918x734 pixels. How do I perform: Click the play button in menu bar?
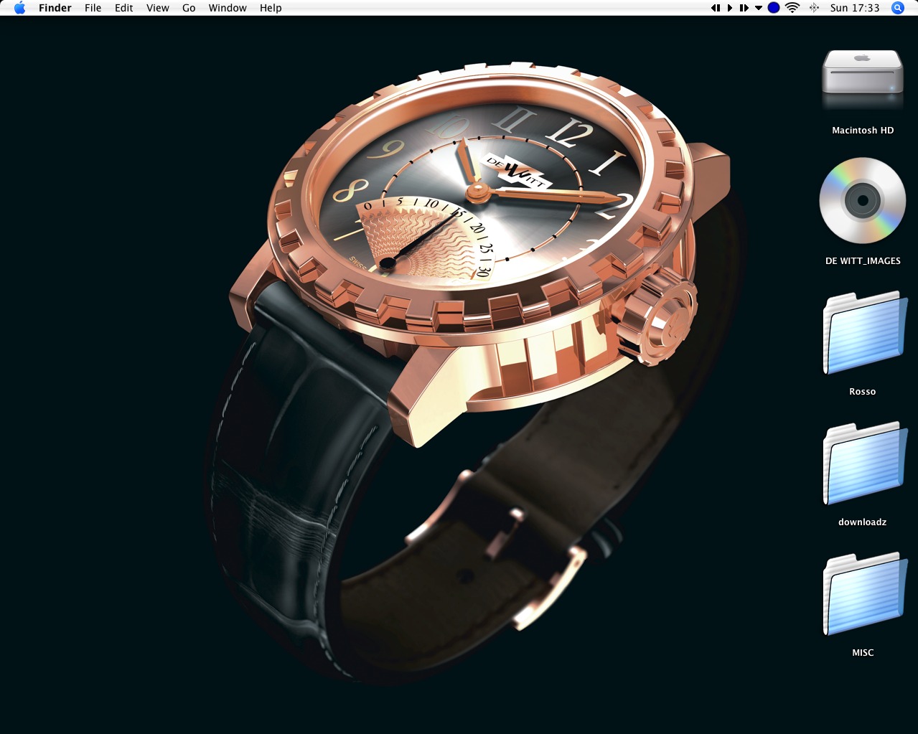730,8
